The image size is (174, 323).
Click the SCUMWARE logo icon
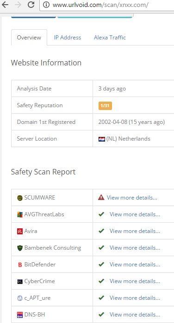point(20,198)
